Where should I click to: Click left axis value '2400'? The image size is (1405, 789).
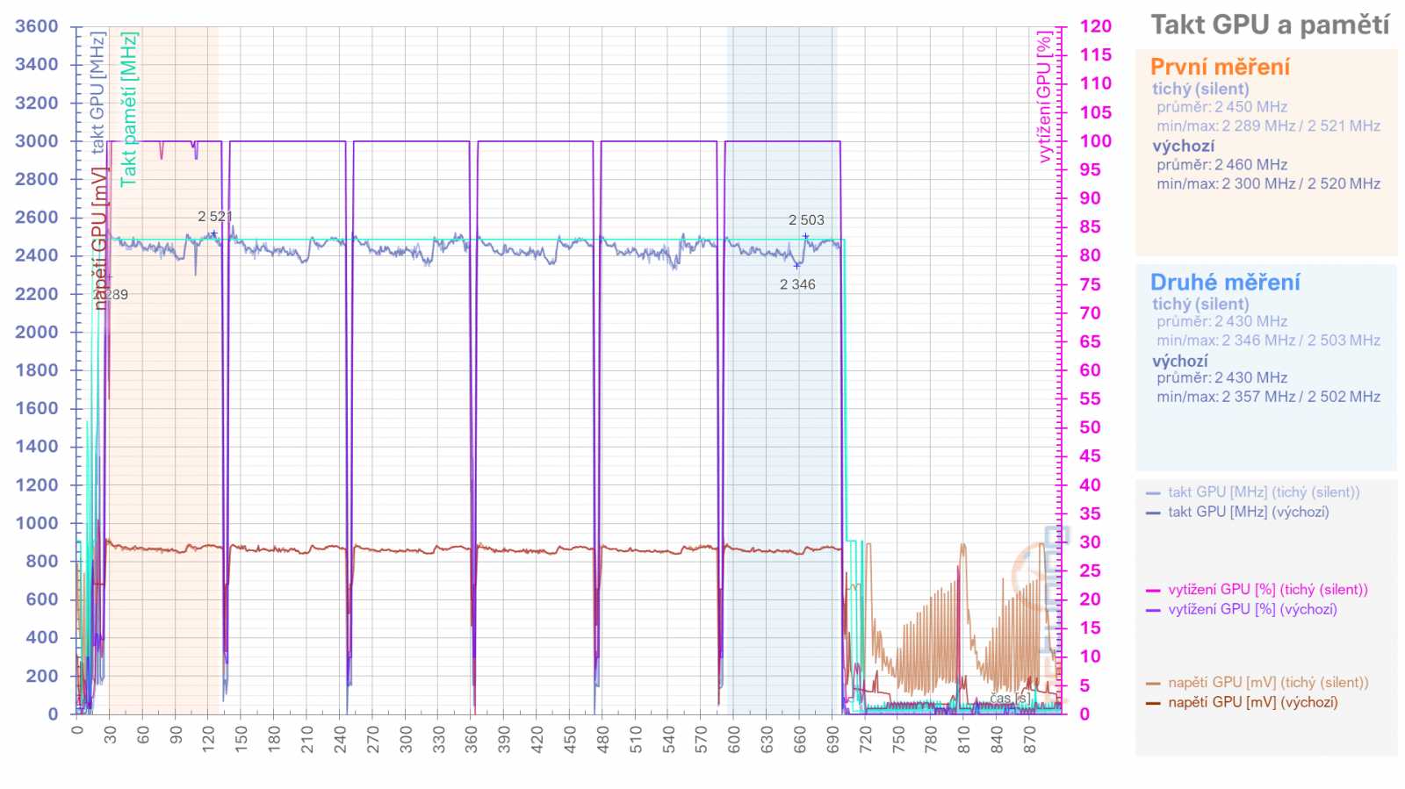click(x=37, y=255)
